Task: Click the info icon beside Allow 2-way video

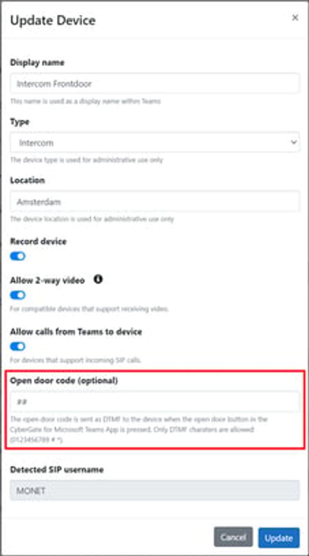Action: click(x=98, y=279)
